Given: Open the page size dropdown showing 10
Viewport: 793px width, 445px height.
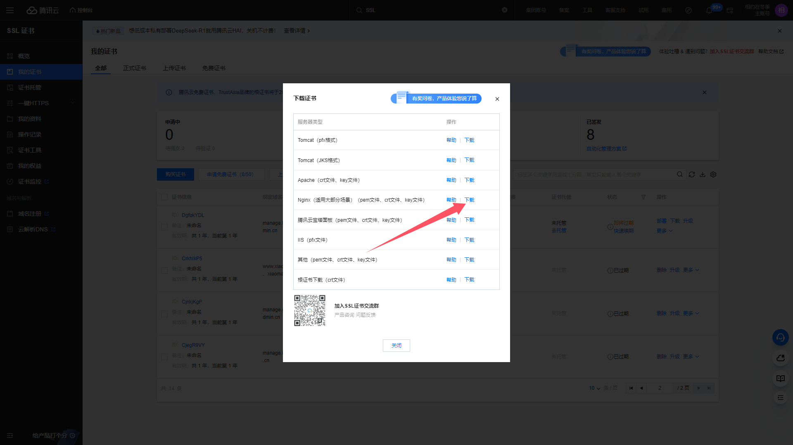Looking at the screenshot, I should [x=594, y=388].
